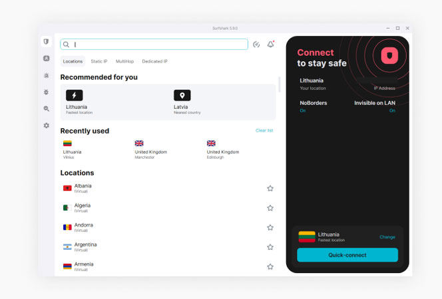Click the map pin Nearest country icon
The image size is (442, 299).
(x=182, y=96)
